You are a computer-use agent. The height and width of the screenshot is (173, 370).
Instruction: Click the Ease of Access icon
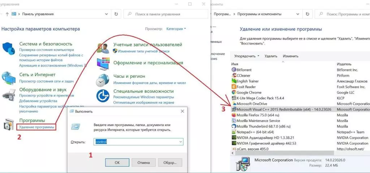point(103,96)
